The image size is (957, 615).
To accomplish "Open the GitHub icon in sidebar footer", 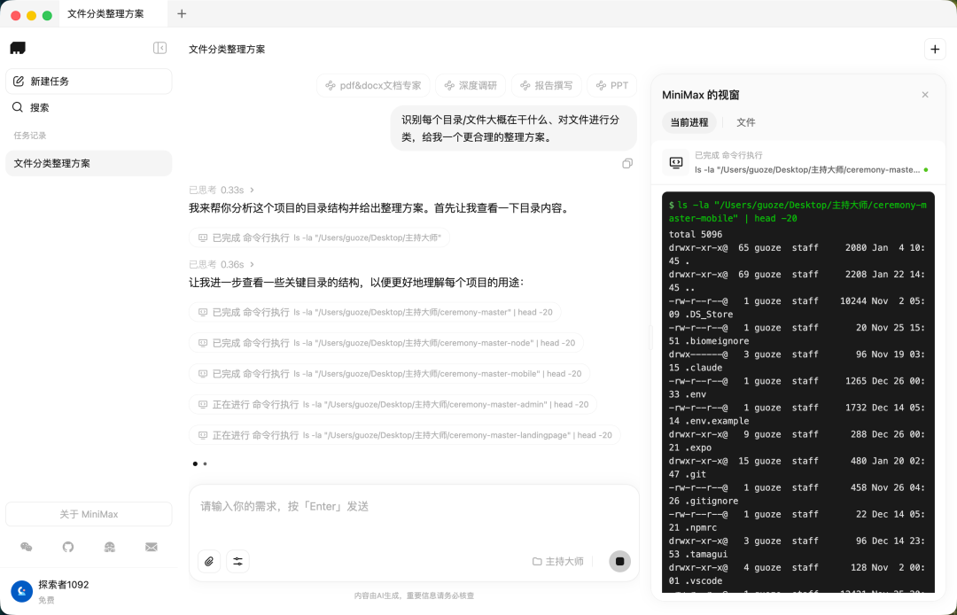I will pos(67,547).
